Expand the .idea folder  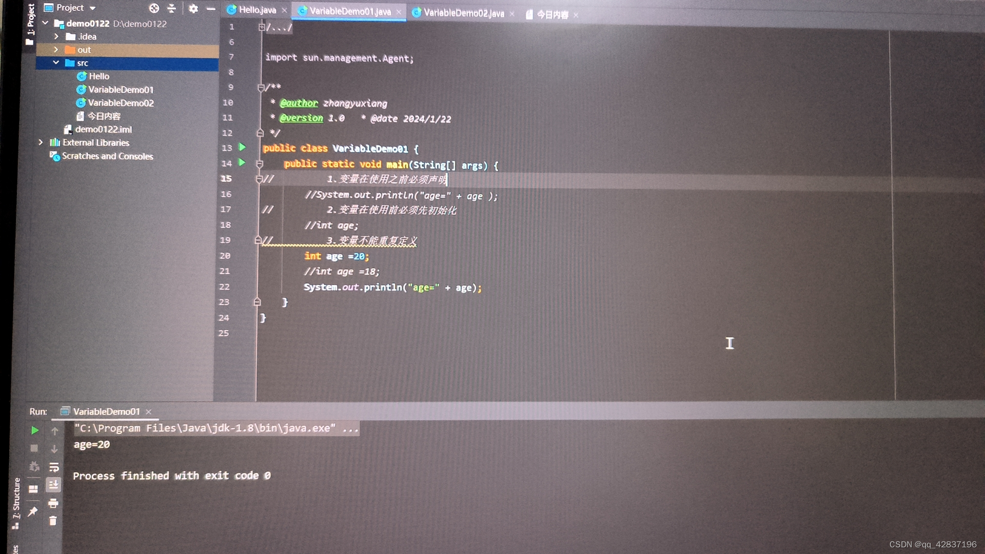point(56,37)
